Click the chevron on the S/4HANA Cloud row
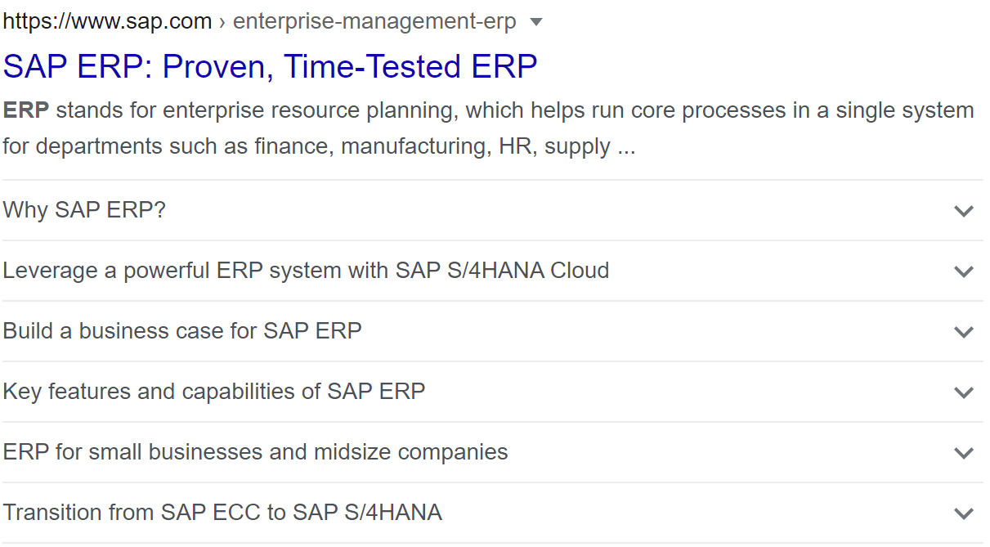 (x=963, y=271)
